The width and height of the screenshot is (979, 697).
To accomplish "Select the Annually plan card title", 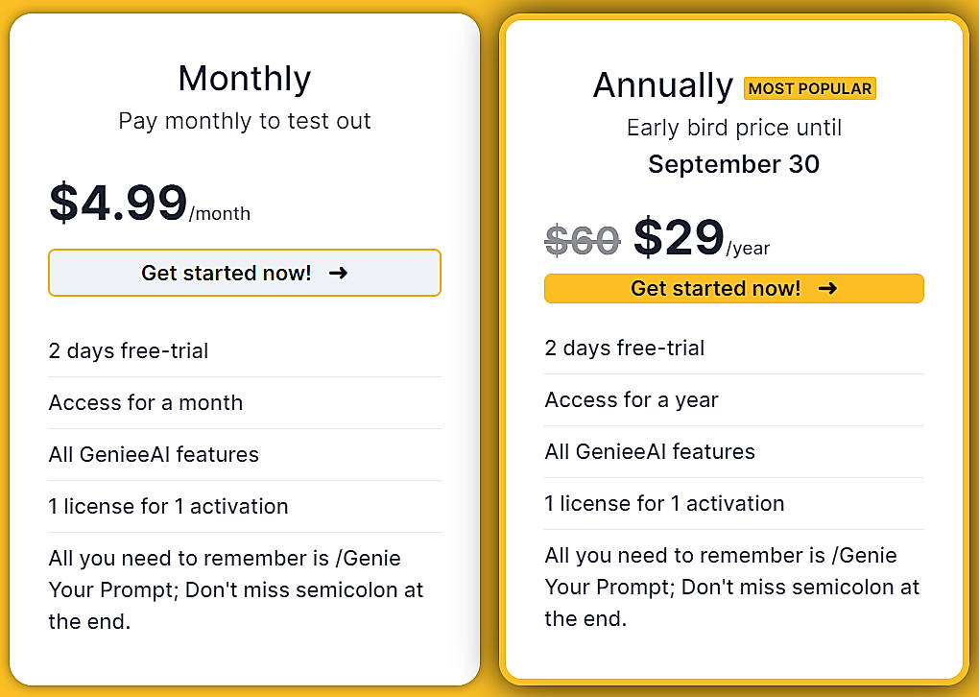I will pos(662,85).
